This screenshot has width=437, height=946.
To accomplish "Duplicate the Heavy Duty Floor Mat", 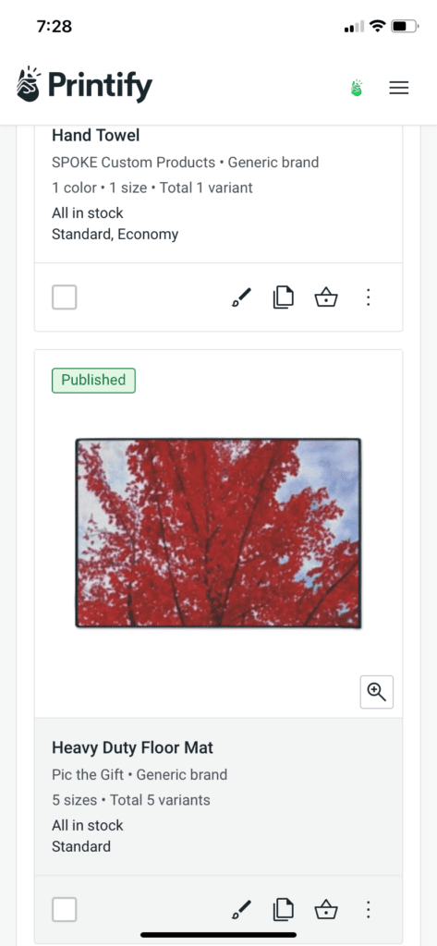I will coord(283,909).
